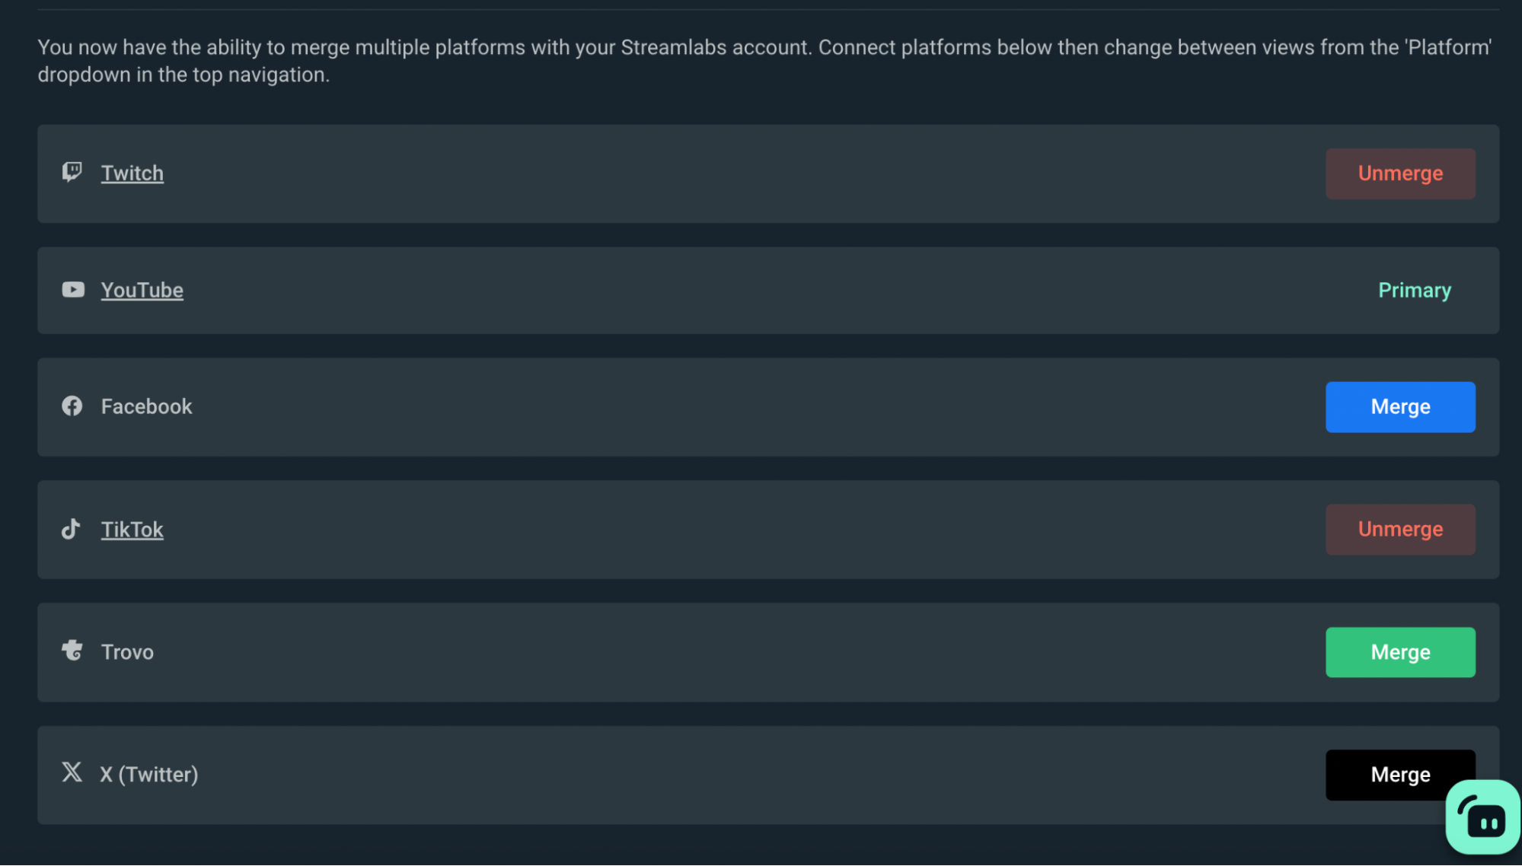Merge the Trovo account

(1399, 652)
